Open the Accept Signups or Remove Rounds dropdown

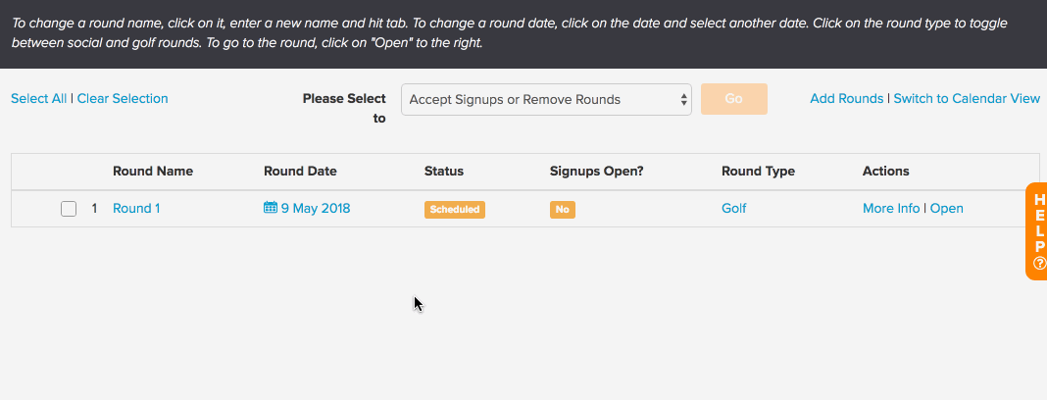point(546,99)
